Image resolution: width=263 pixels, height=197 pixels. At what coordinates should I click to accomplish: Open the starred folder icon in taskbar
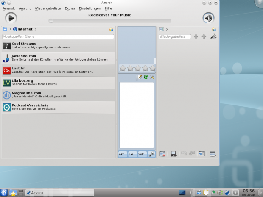[x=13, y=193]
